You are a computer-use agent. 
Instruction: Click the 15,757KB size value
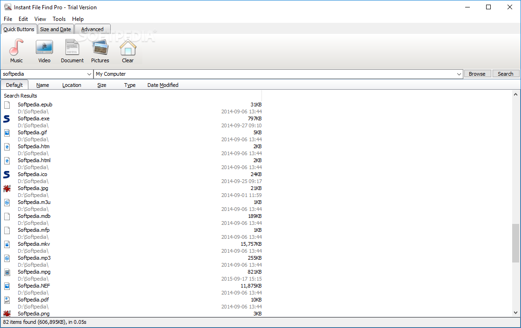click(251, 244)
